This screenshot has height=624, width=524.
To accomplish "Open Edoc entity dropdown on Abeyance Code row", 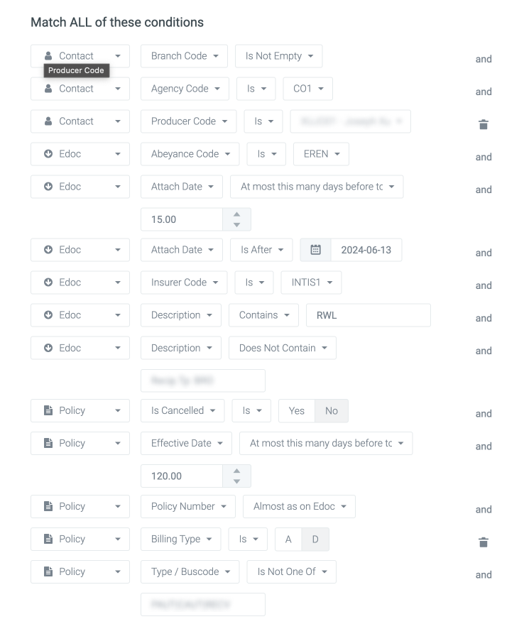I will (80, 154).
